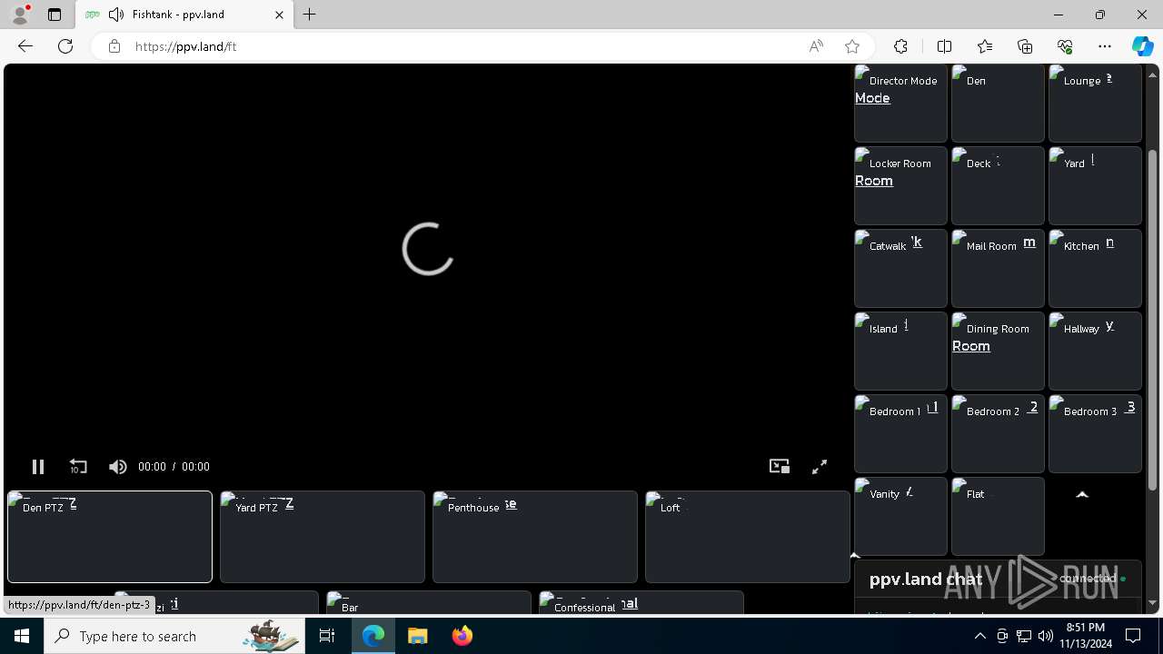Open the Bar camera feed
1163x654 pixels.
click(429, 602)
